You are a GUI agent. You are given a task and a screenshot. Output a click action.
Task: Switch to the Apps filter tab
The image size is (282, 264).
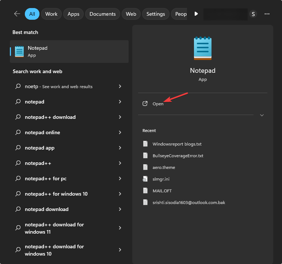coord(73,14)
